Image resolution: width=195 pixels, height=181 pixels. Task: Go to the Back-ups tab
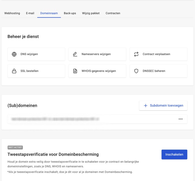(x=70, y=13)
